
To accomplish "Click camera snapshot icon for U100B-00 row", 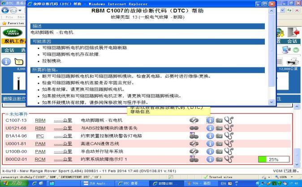I will tap(219, 151).
